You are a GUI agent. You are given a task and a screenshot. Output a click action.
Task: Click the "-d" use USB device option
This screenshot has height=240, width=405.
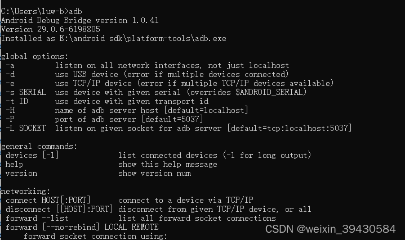(10, 74)
